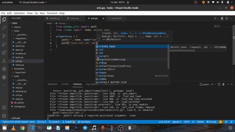Open the Testing flask view
The height and width of the screenshot is (132, 235).
(4, 60)
